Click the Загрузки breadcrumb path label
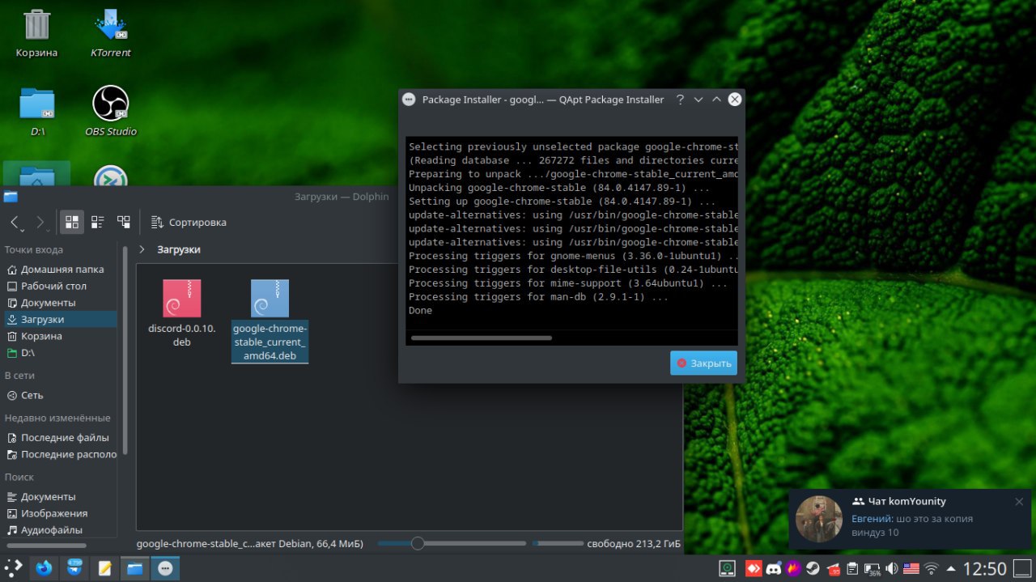The image size is (1036, 582). pos(179,249)
